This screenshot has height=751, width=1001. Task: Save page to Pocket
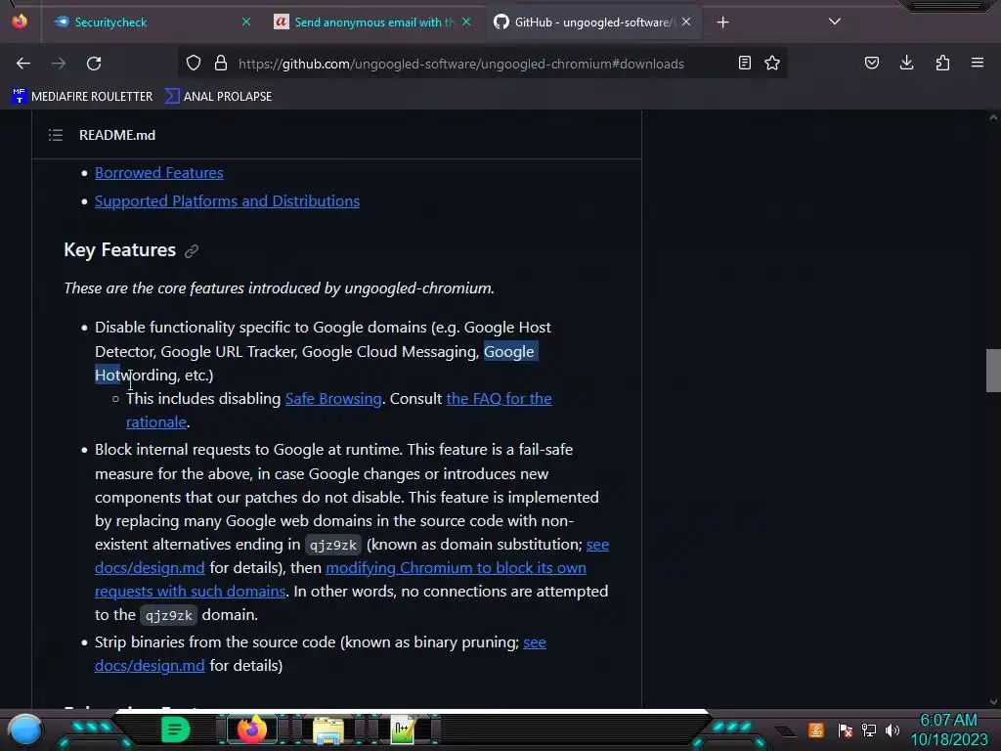(872, 64)
